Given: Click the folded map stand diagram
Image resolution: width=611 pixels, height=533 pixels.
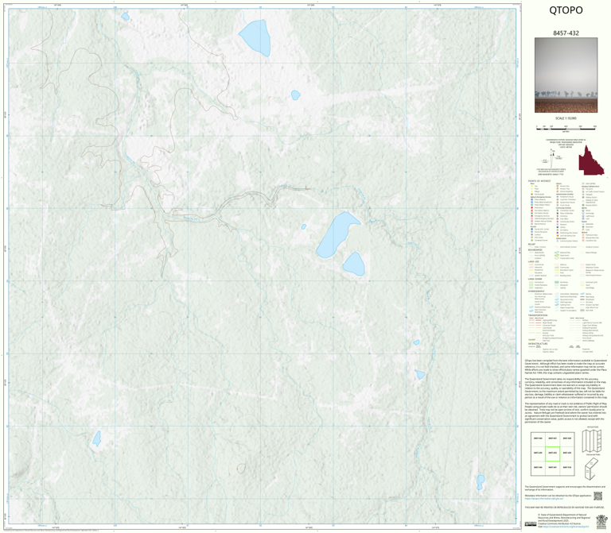Looking at the screenshot, I should click(592, 468).
